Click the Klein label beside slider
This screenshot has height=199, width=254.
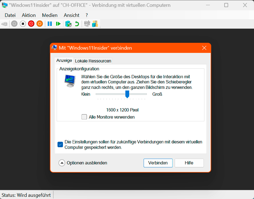click(86, 94)
